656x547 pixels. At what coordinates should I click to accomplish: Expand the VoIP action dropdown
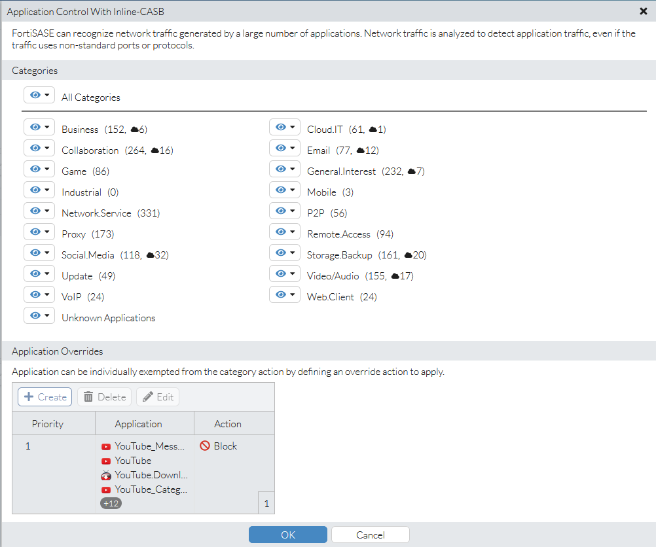[x=46, y=294]
